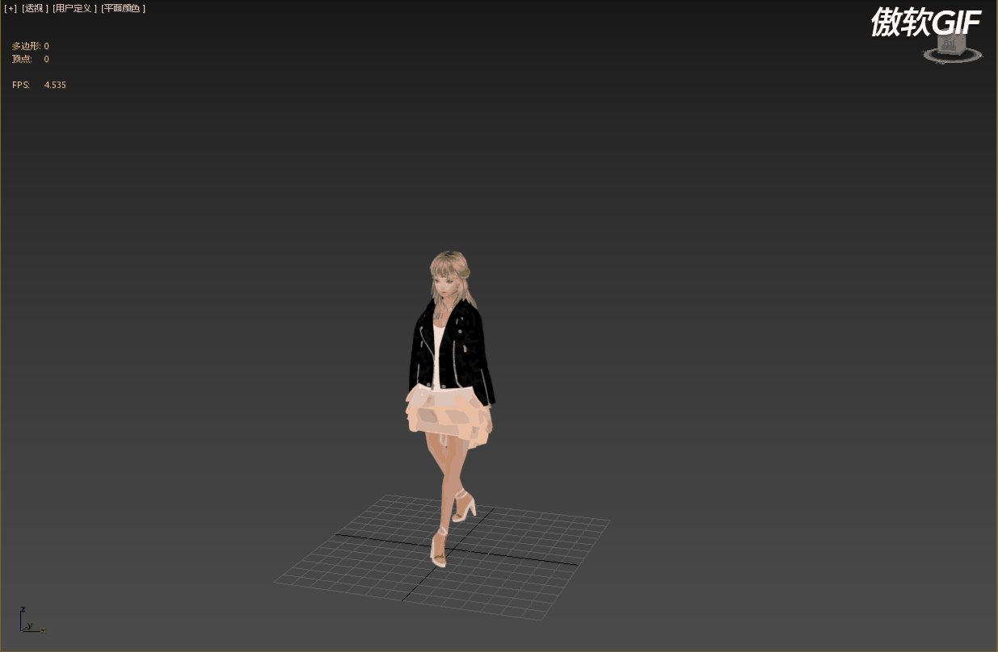Click the Y axis label on tripod
This screenshot has height=652, width=998.
(30, 625)
